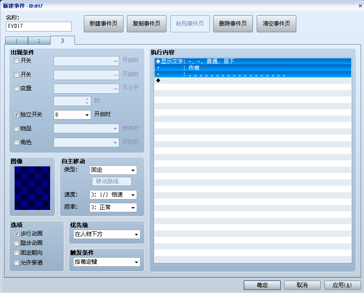Select the 显示文字 command line

pyautogui.click(x=253, y=61)
